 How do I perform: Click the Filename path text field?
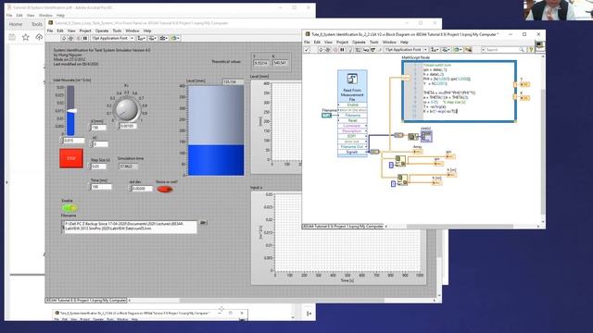coord(131,227)
